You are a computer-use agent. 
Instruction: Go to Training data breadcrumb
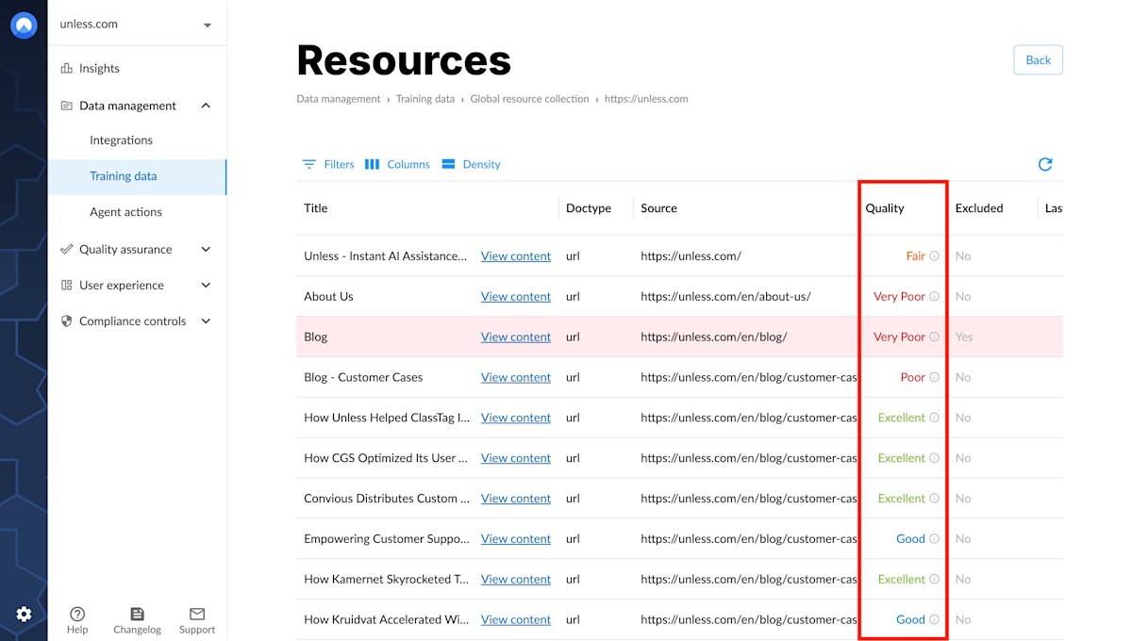[x=425, y=99]
